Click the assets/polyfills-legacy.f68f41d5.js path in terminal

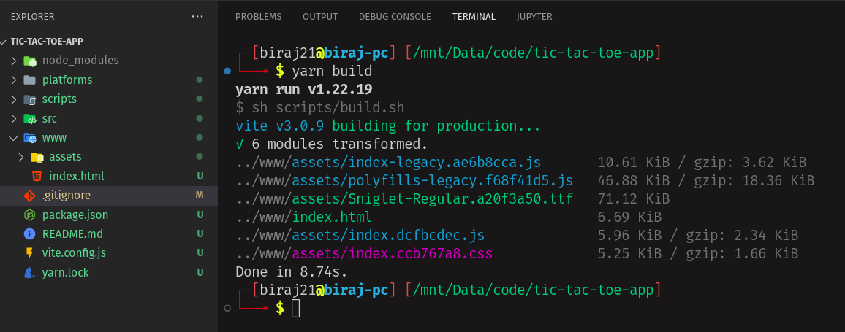coord(432,180)
